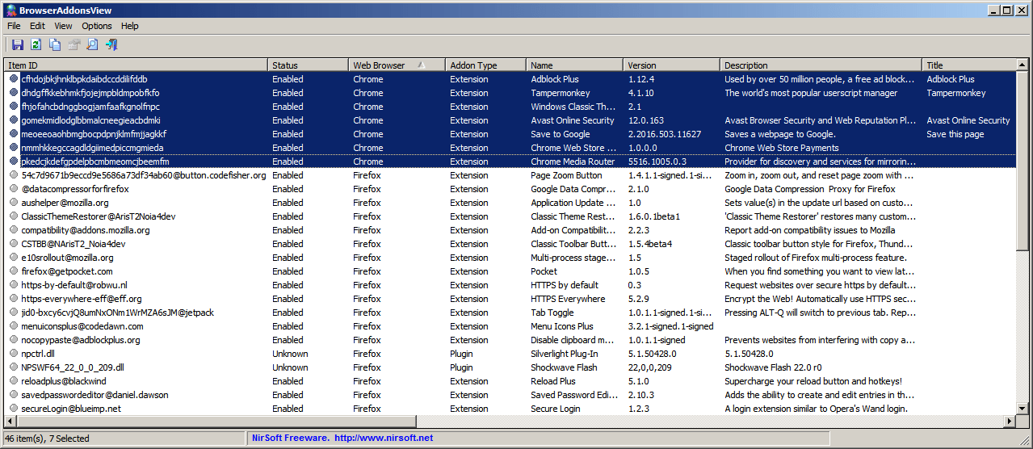Image resolution: width=1033 pixels, height=449 pixels.
Task: Select the aushelper@mozilla.org row
Action: (510, 203)
